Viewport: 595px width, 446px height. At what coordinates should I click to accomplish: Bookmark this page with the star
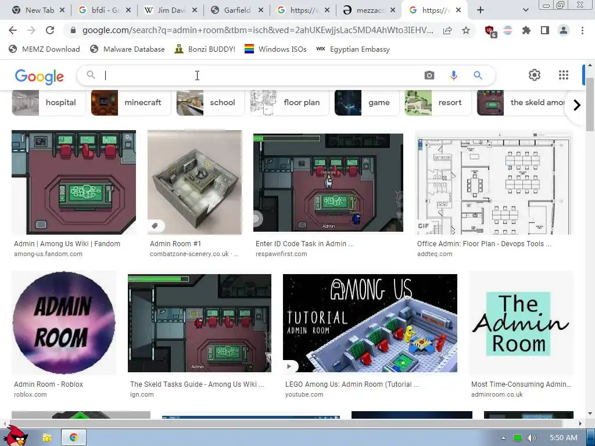point(466,30)
